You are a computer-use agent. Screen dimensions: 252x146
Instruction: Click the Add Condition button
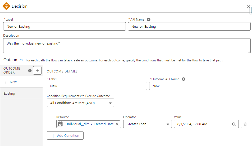pyautogui.click(x=65, y=135)
